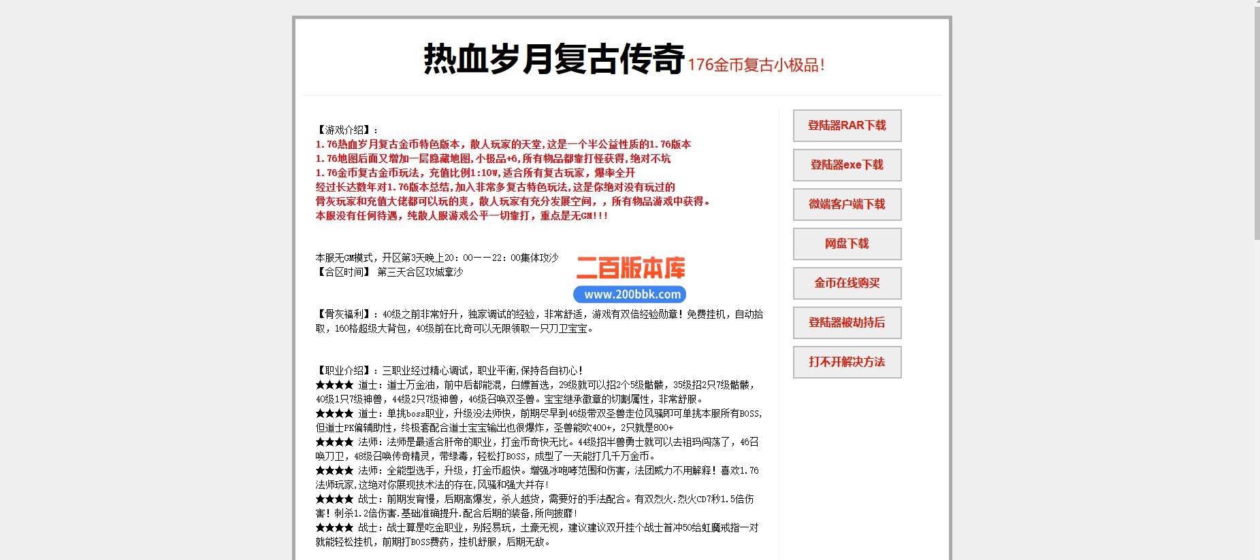Click stars beside 单挑boss职业 line
The image size is (1260, 560).
pyautogui.click(x=334, y=413)
